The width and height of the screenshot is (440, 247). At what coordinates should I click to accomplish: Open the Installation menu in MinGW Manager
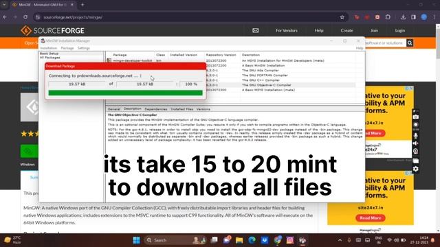coord(49,48)
